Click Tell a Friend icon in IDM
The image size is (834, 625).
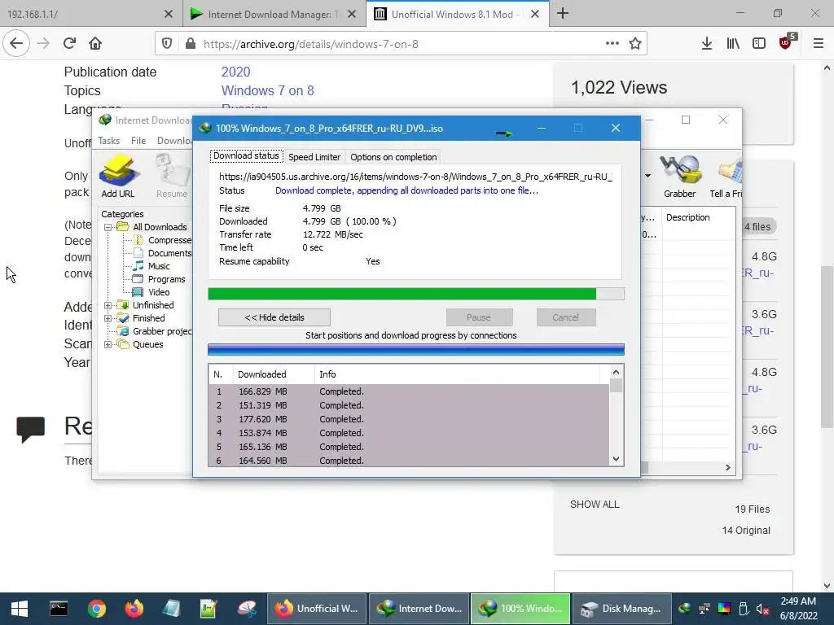click(726, 177)
